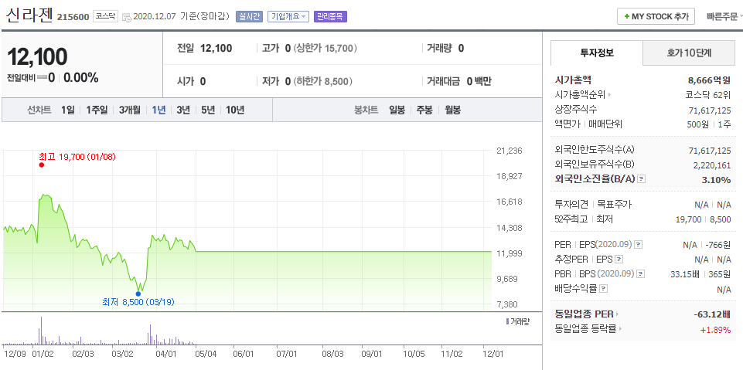Select the 5년 line chart range
Image resolution: width=743 pixels, height=370 pixels.
coord(208,110)
